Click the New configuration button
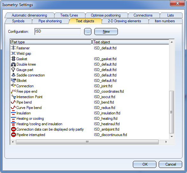This screenshot has width=187, height=173. (x=106, y=32)
